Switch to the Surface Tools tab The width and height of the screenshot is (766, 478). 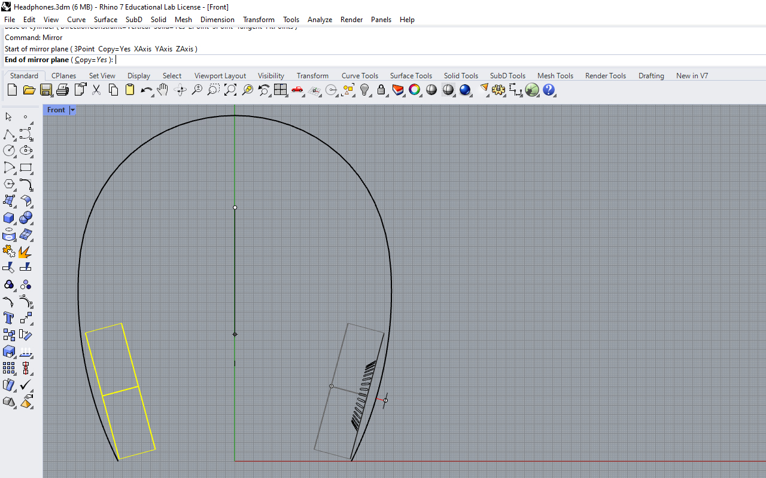[x=411, y=76]
